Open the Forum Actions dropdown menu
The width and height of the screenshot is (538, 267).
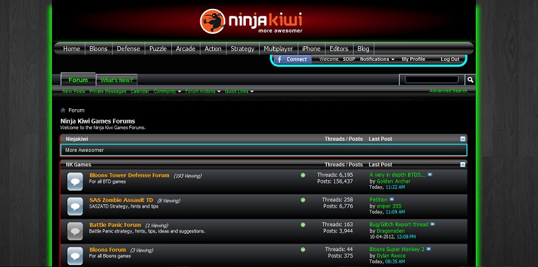203,92
